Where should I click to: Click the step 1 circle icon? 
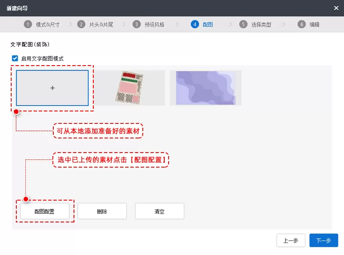pos(28,24)
